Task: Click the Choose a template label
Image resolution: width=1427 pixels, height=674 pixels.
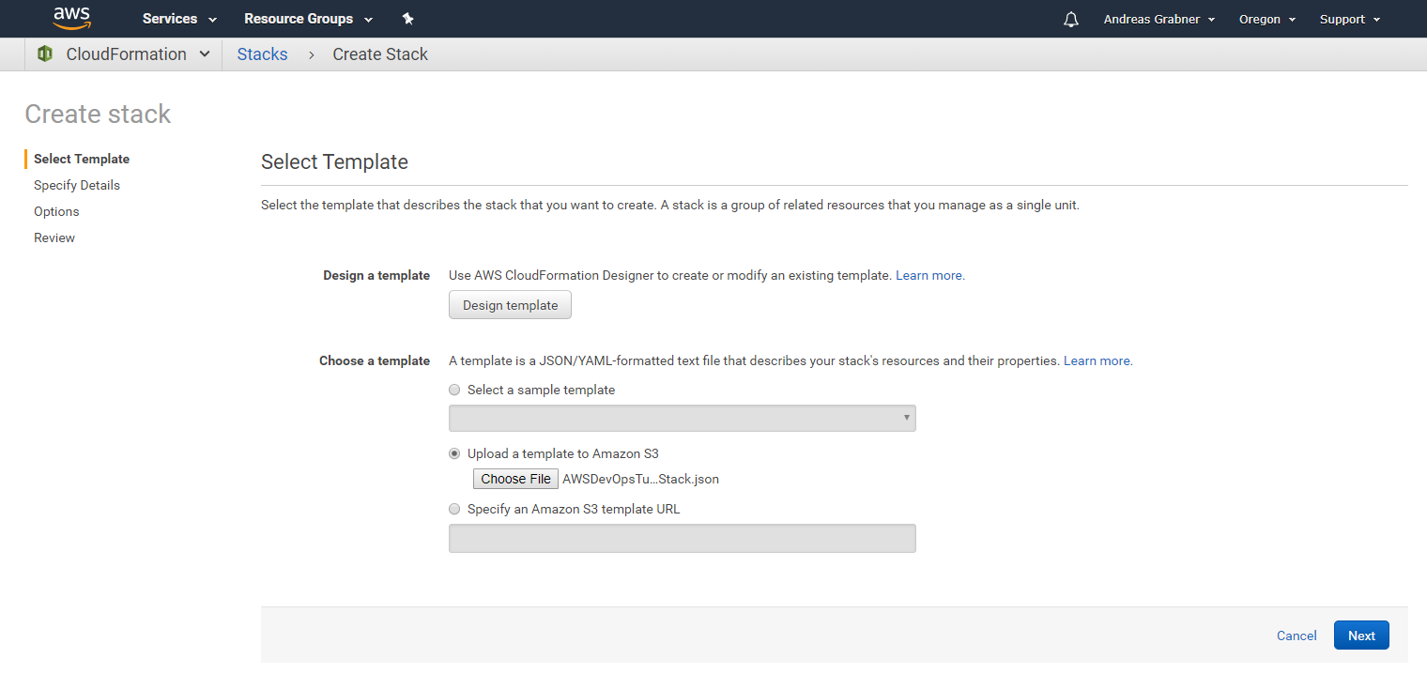Action: [x=375, y=360]
